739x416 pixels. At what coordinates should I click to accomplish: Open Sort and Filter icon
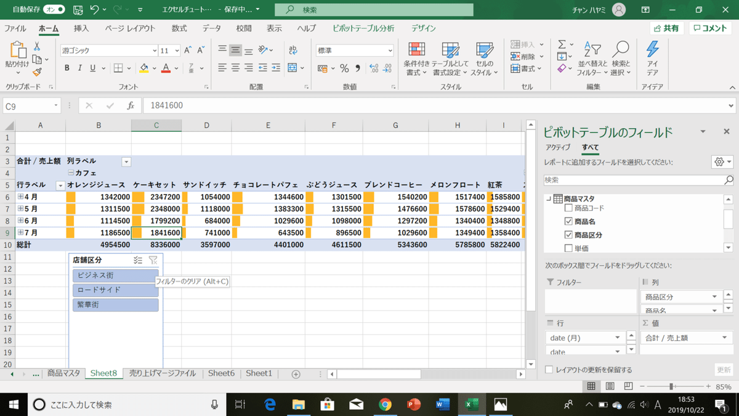pos(592,49)
